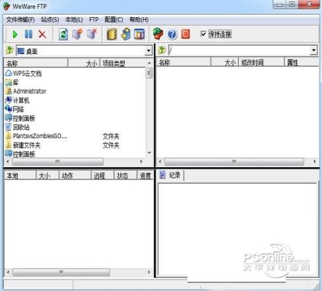Click the queue 状态 column header
This screenshot has width=322, height=291.
click(x=125, y=175)
